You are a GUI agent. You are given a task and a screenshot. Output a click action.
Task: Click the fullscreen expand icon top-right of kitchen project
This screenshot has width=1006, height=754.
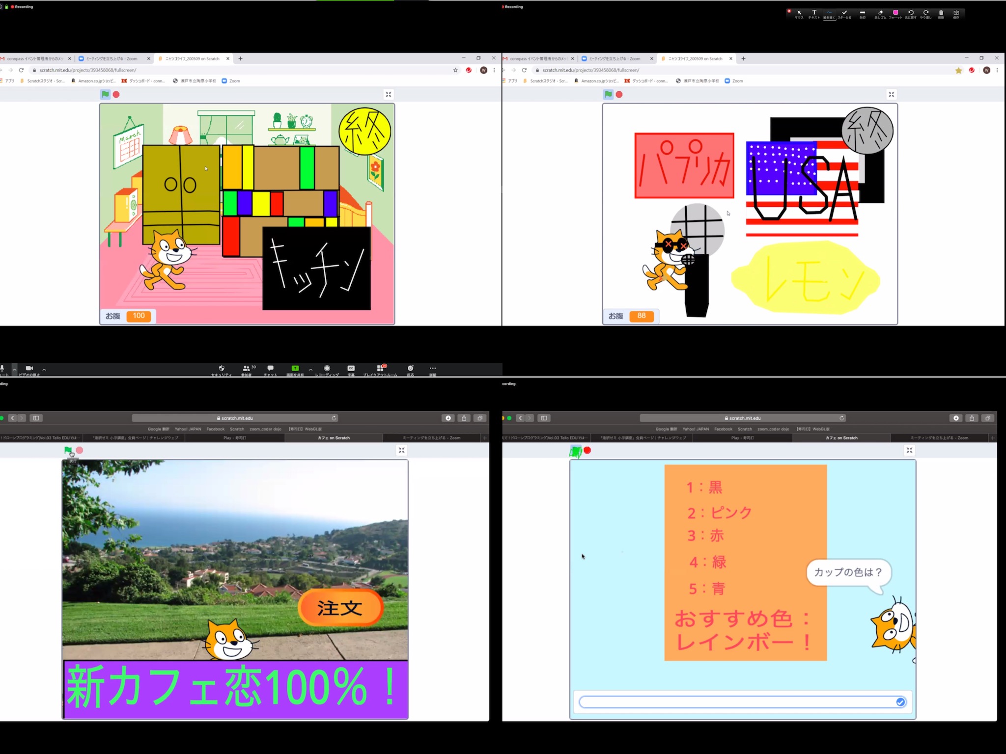click(388, 94)
